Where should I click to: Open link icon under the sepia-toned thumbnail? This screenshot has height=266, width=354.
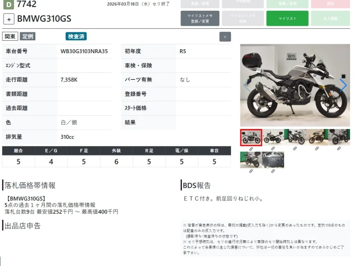(317, 149)
